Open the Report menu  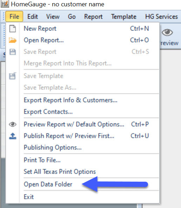coord(93,16)
